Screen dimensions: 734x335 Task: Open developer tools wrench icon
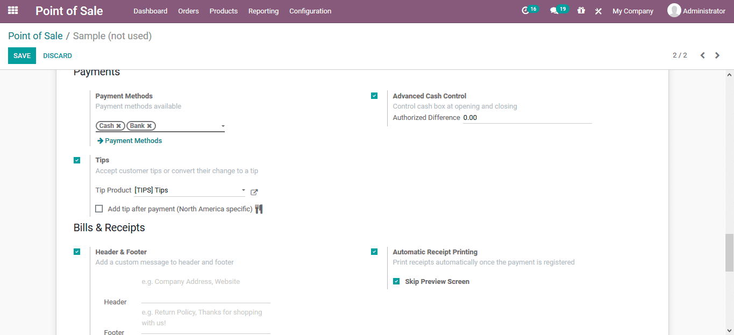click(598, 10)
